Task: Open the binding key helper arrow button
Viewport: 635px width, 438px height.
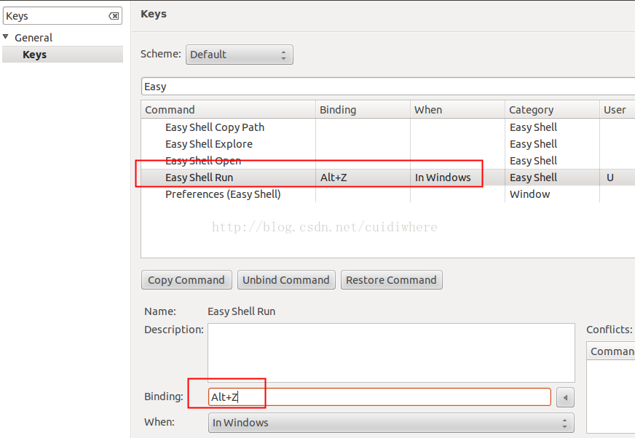Action: tap(565, 397)
